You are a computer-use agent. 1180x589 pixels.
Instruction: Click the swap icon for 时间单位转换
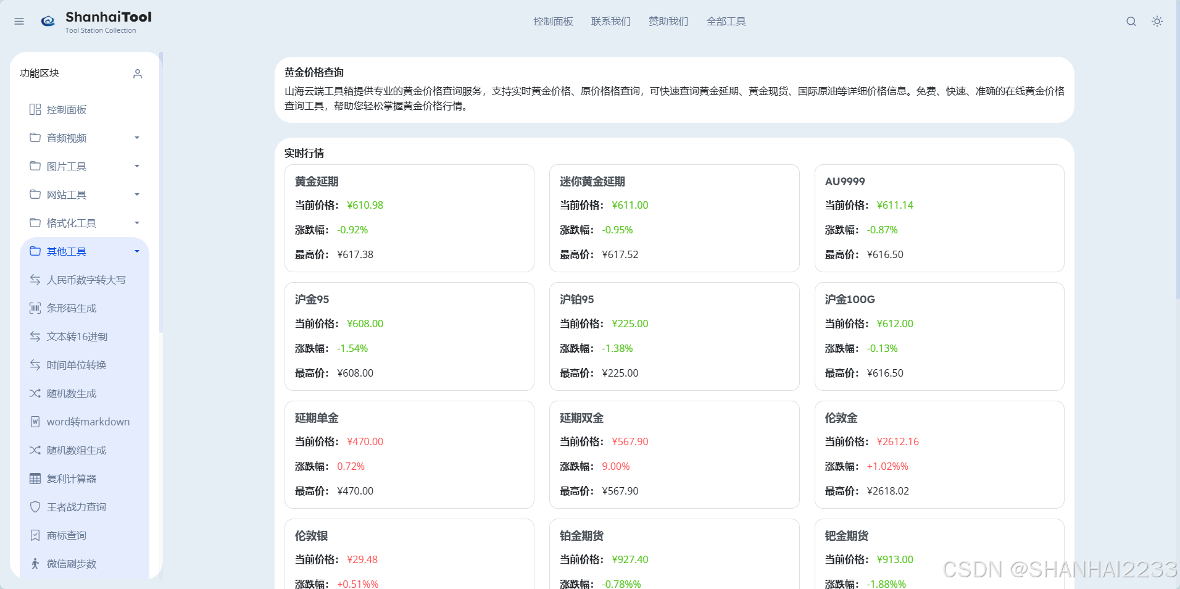click(x=35, y=365)
